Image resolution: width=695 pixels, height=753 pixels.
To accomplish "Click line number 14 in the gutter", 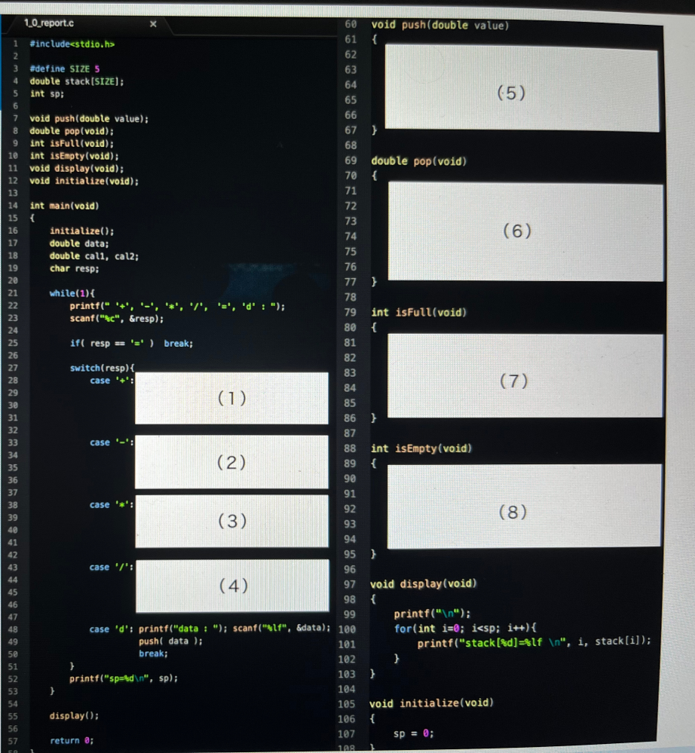I will coord(13,206).
